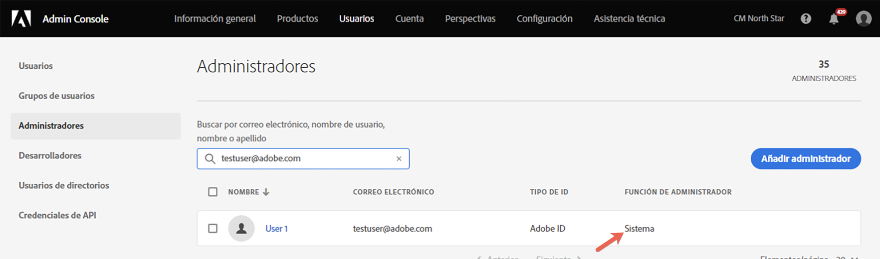
Task: Click the 35 Administradores count
Action: (824, 71)
